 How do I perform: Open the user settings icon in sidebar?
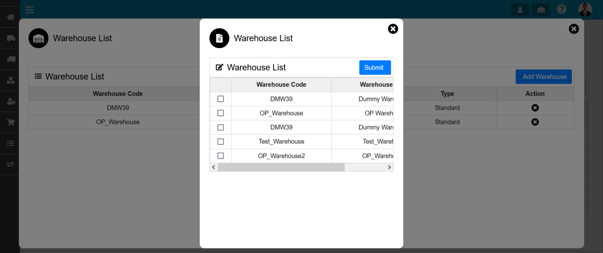(10, 101)
